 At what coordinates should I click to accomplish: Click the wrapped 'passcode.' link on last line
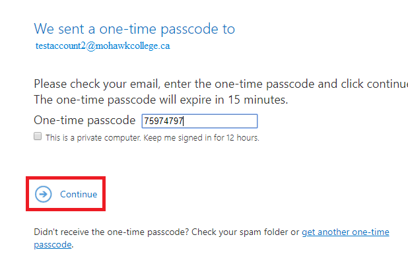[53, 245]
